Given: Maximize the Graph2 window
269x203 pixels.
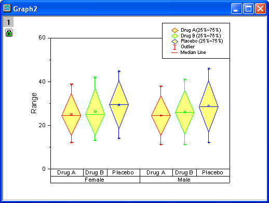Looking at the screenshot, I should (x=248, y=8).
